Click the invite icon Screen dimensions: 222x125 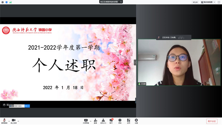95,120
